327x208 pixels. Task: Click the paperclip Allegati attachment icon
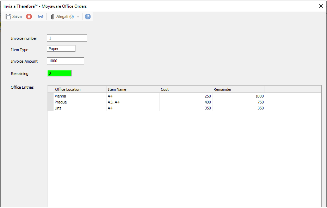click(x=53, y=16)
